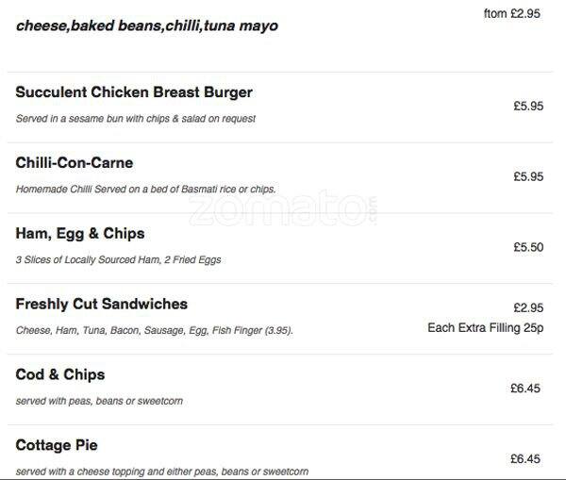
Task: Click the Cottage Pie £6.45 price
Action: (x=524, y=458)
